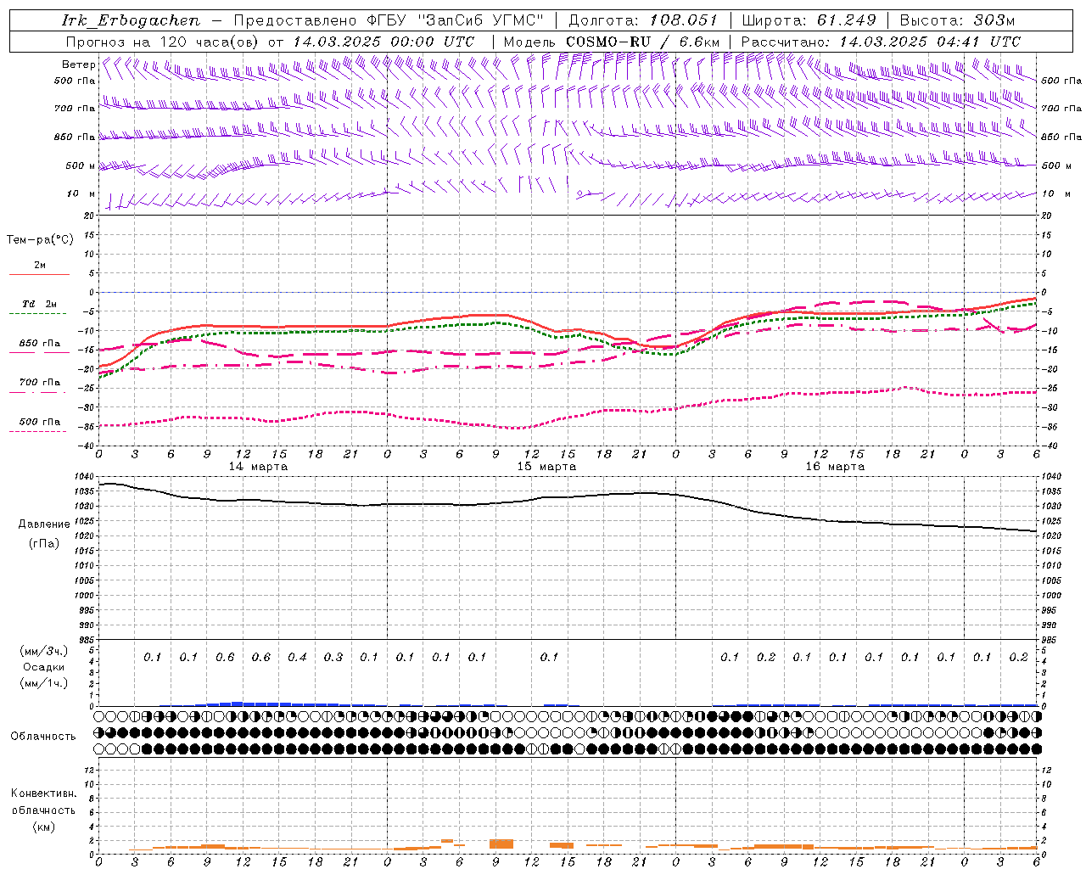Viewport: 1086px width, 869px height.
Task: Click the 'Осадки' precipitation label
Action: (x=44, y=667)
